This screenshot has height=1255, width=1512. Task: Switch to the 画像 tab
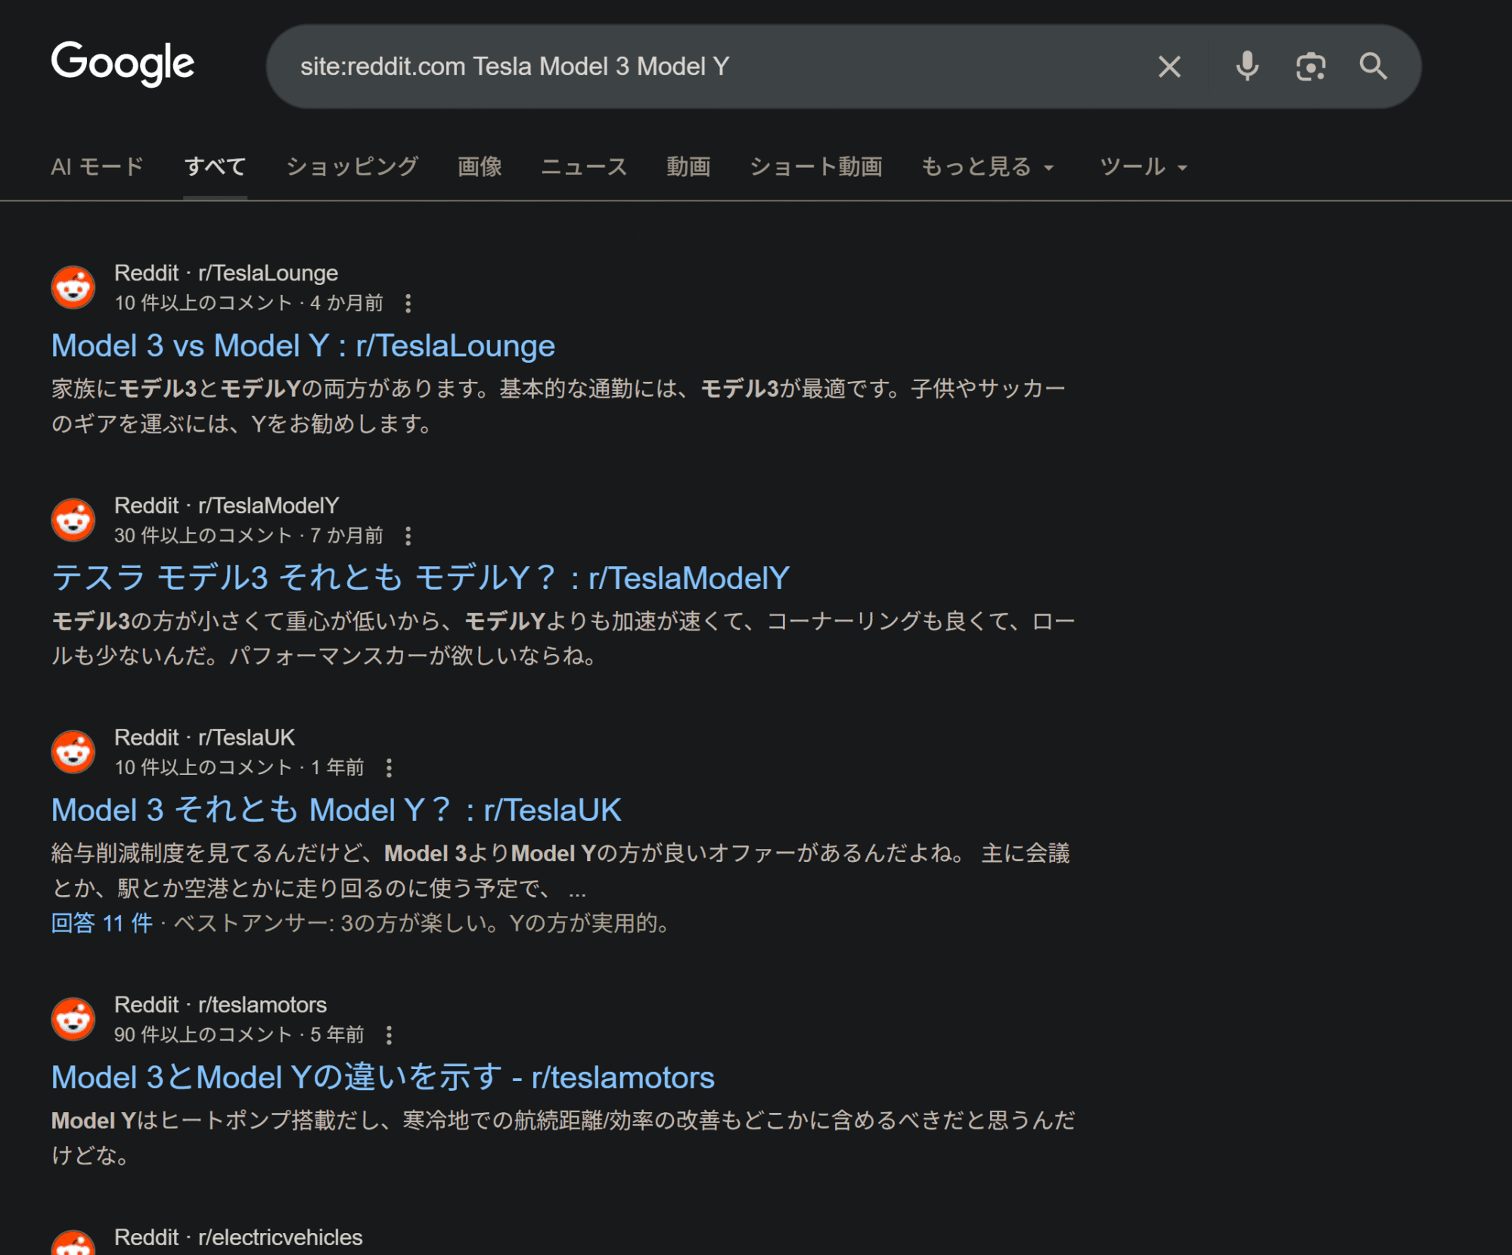coord(480,167)
